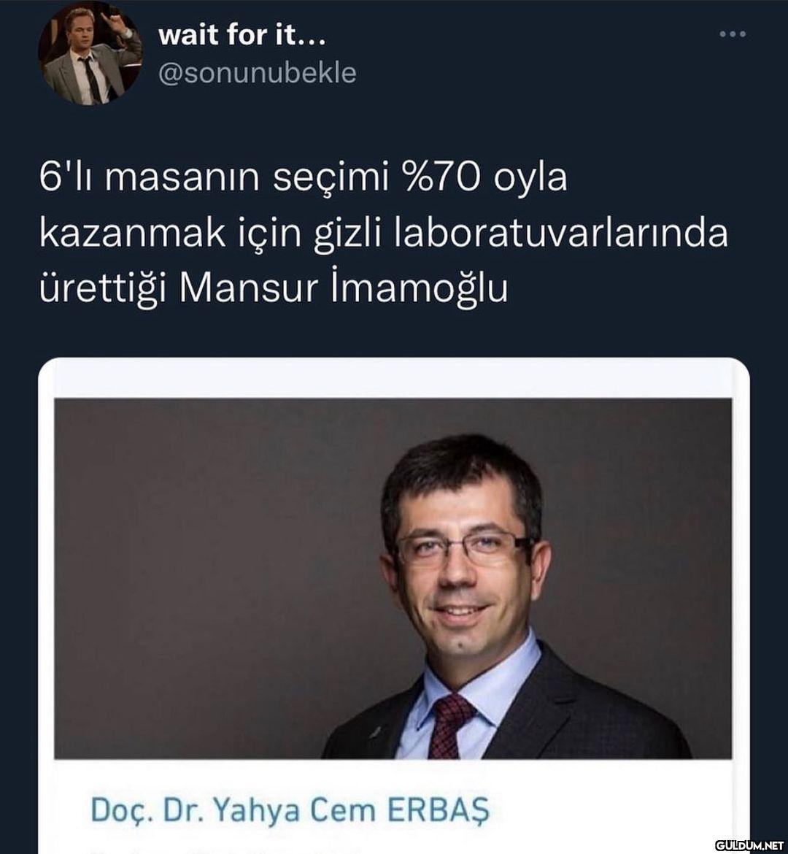
Task: Open the tweet's three-dot more options menu
Action: pos(733,34)
